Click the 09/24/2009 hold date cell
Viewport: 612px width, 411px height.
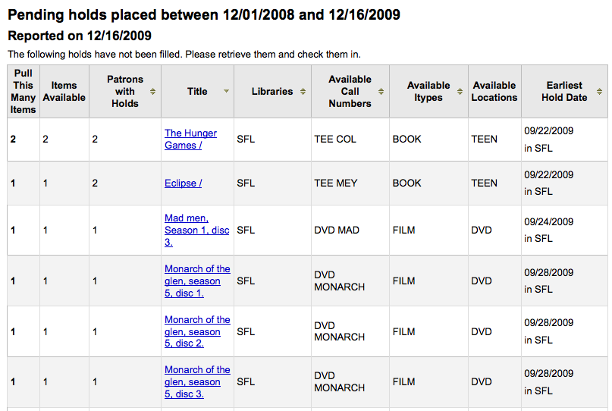pyautogui.click(x=564, y=230)
